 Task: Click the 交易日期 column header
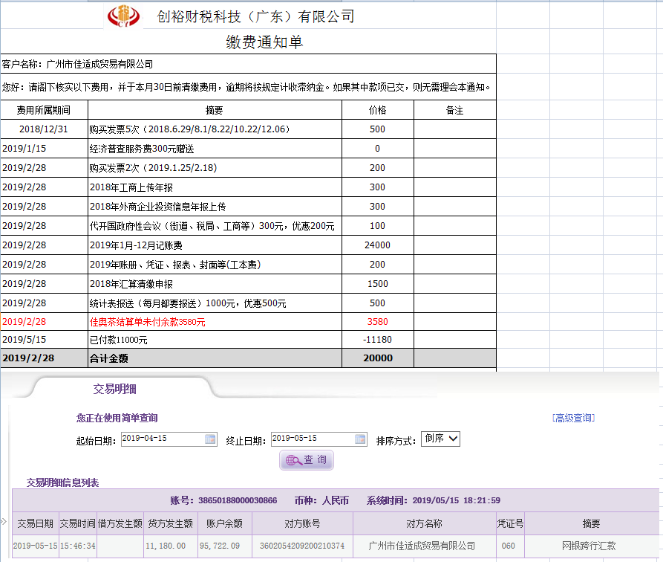pyautogui.click(x=36, y=523)
